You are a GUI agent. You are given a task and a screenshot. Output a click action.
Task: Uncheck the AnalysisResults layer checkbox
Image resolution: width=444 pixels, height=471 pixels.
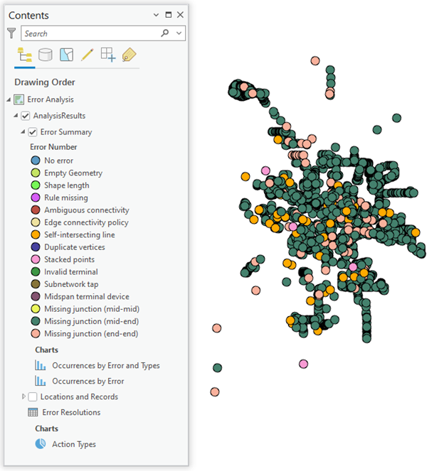26,116
